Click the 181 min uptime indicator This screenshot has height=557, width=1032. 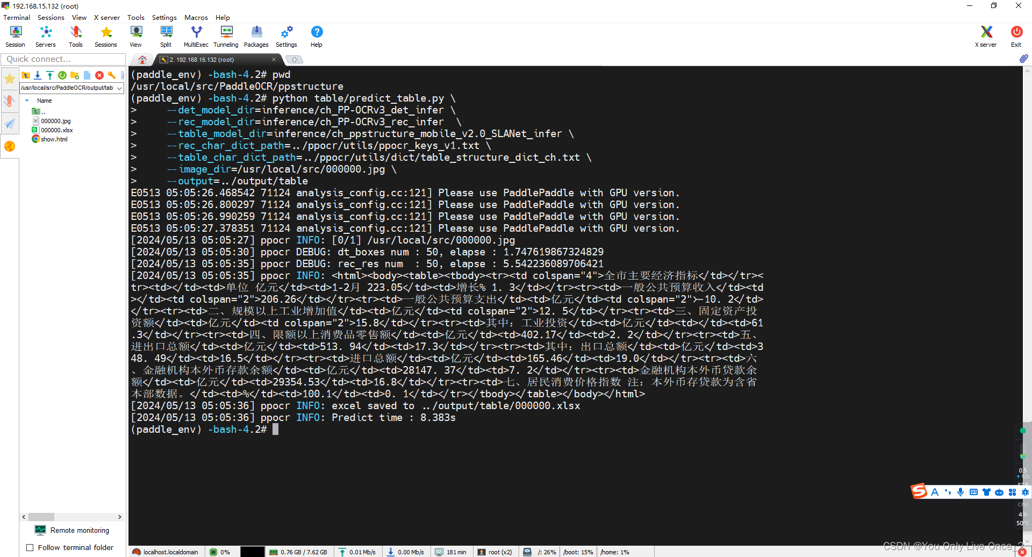451,552
